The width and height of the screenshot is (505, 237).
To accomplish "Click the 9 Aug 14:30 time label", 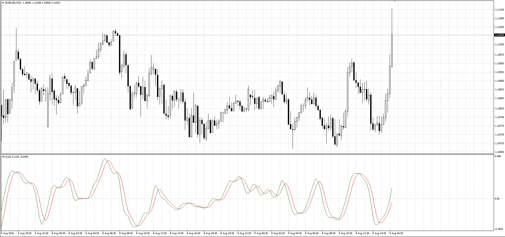I will coord(379,233).
